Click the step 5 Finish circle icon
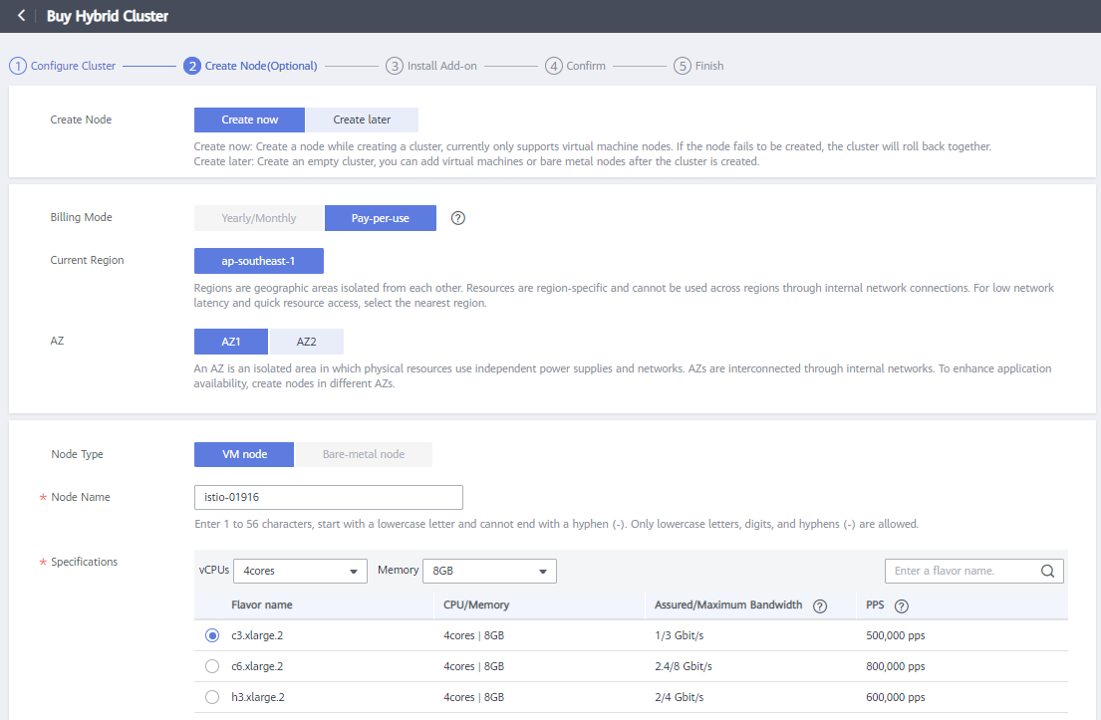 click(683, 66)
